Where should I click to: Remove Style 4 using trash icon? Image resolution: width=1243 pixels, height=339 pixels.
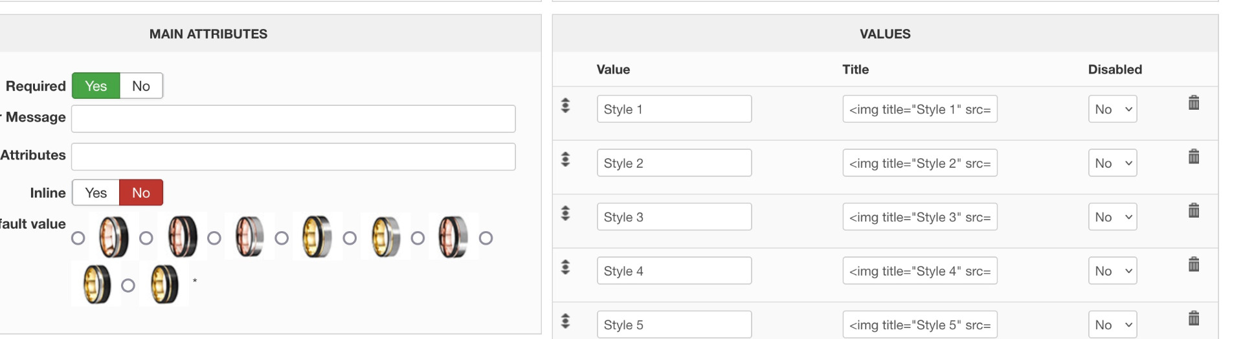(1194, 264)
